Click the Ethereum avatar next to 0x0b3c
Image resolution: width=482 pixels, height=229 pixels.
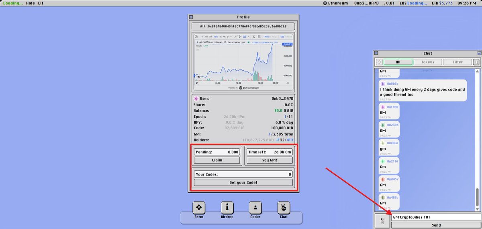click(x=383, y=84)
